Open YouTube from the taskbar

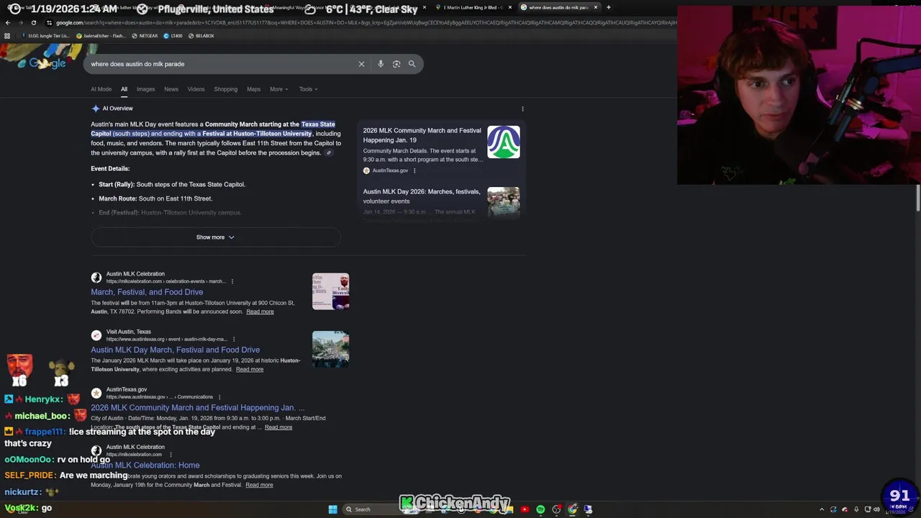pos(525,509)
